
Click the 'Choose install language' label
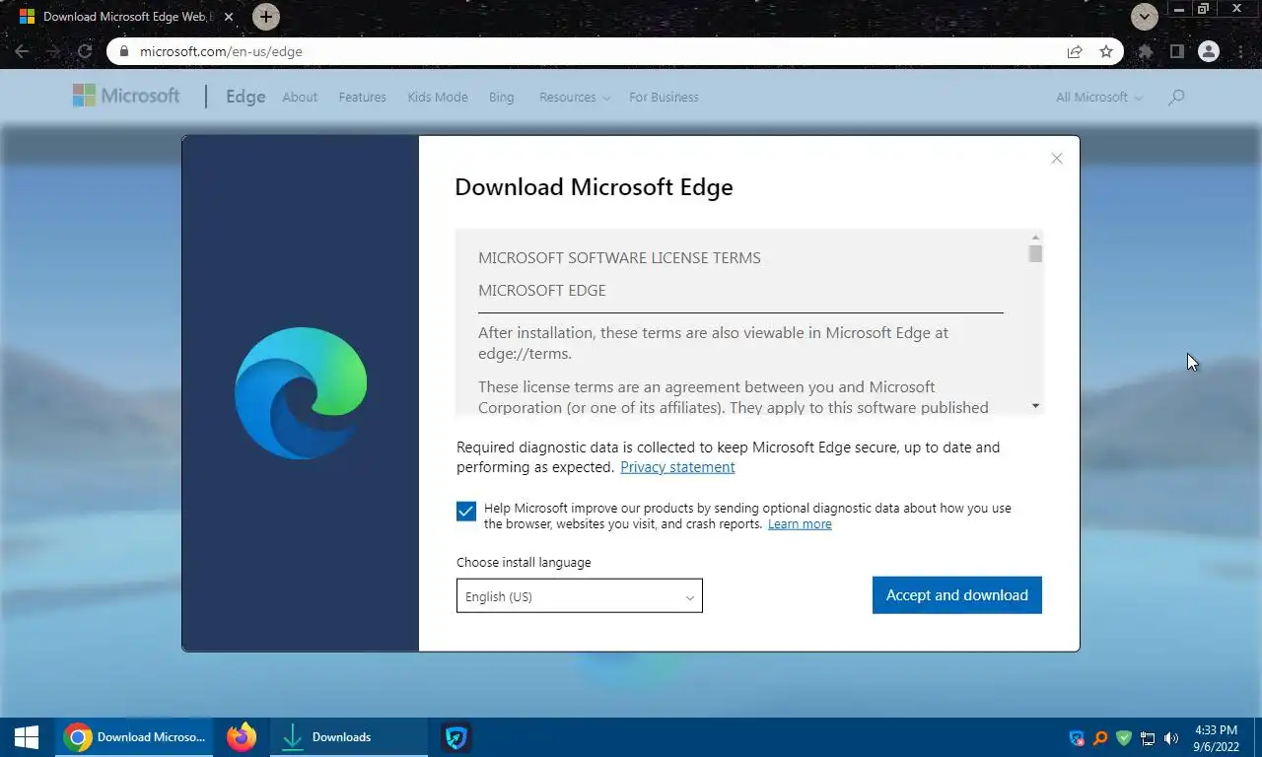coord(524,563)
